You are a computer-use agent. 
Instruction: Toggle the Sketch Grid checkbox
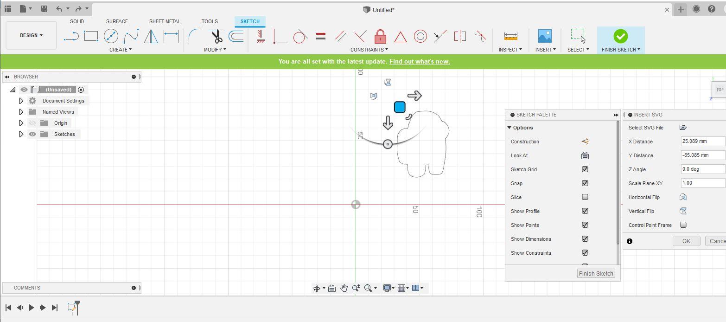[585, 169]
